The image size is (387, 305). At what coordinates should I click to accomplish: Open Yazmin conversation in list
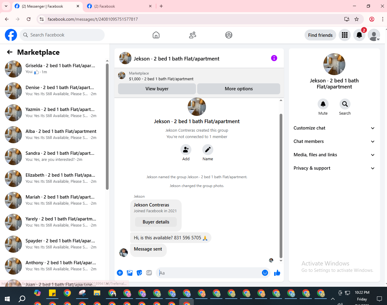(54, 113)
